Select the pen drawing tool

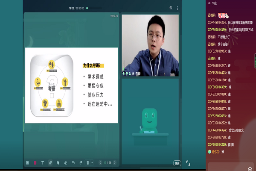click(50, 163)
